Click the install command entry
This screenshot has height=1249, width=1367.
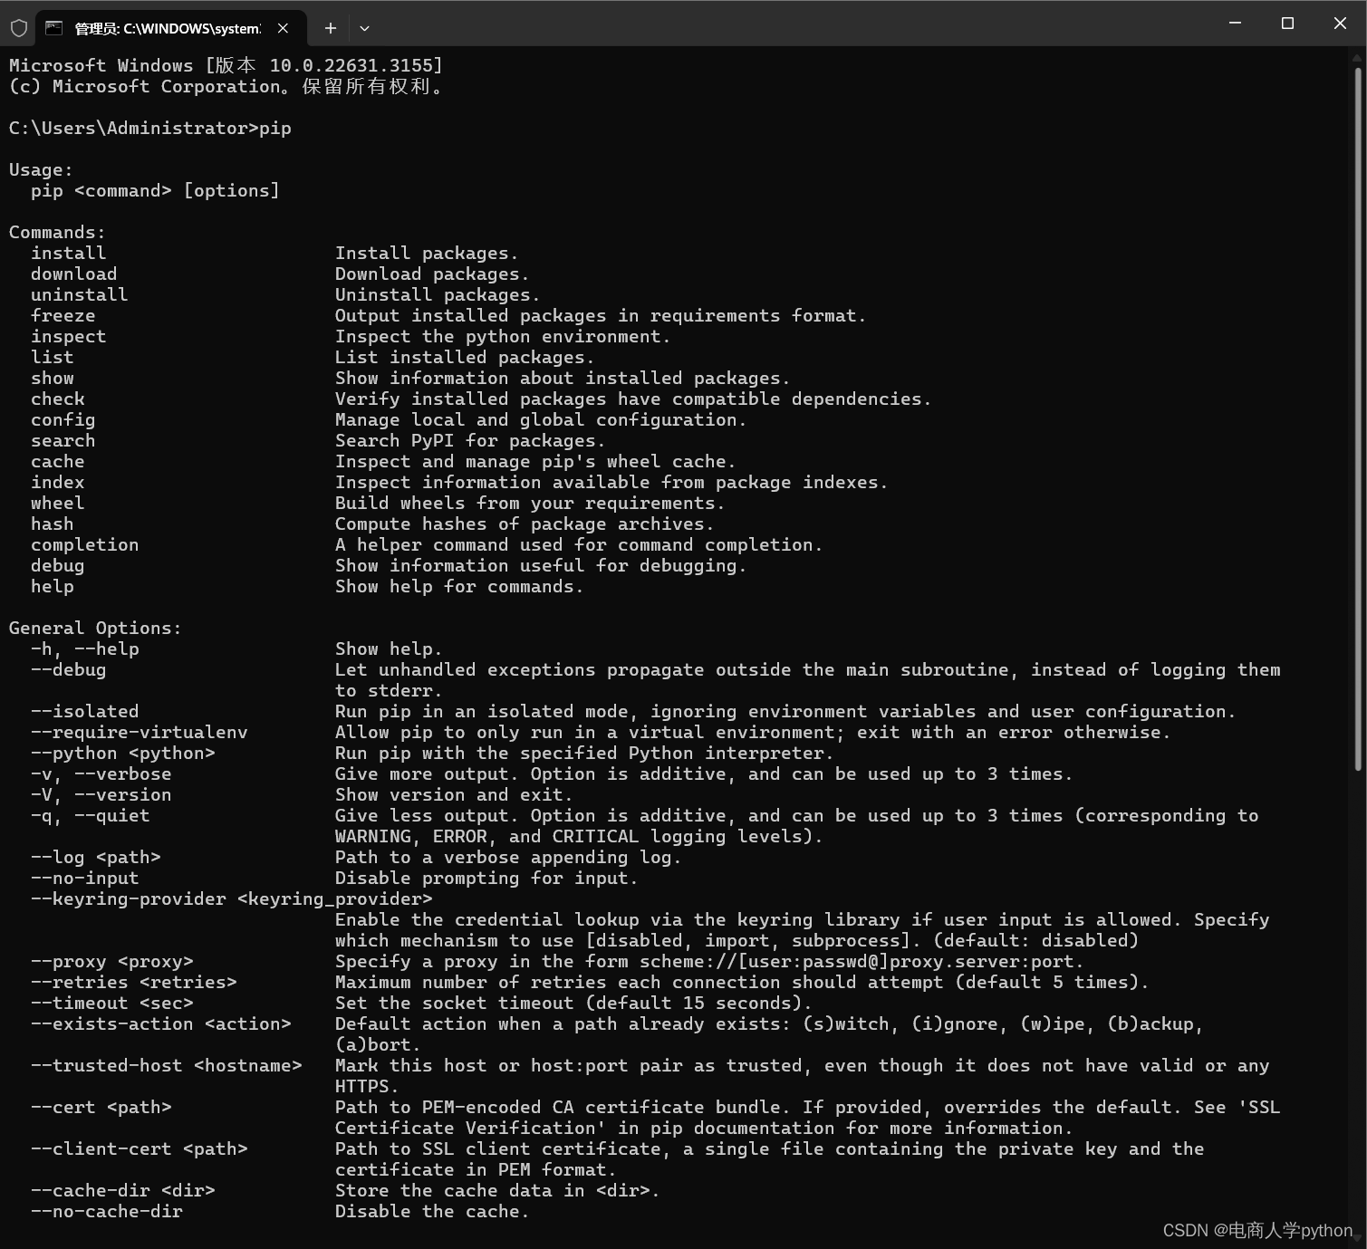[x=68, y=253]
